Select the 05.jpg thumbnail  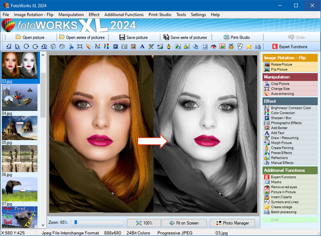click(20, 128)
